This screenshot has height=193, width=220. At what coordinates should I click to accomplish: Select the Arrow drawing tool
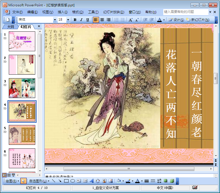pos(60,181)
